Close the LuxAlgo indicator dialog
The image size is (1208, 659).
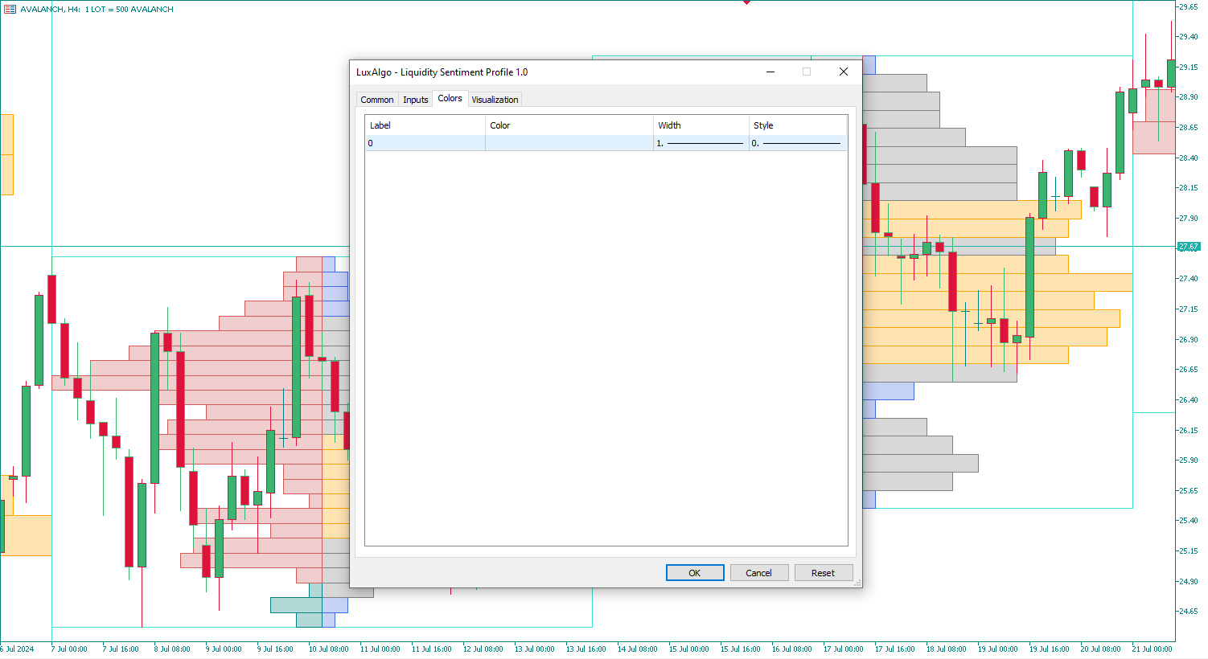tap(843, 72)
